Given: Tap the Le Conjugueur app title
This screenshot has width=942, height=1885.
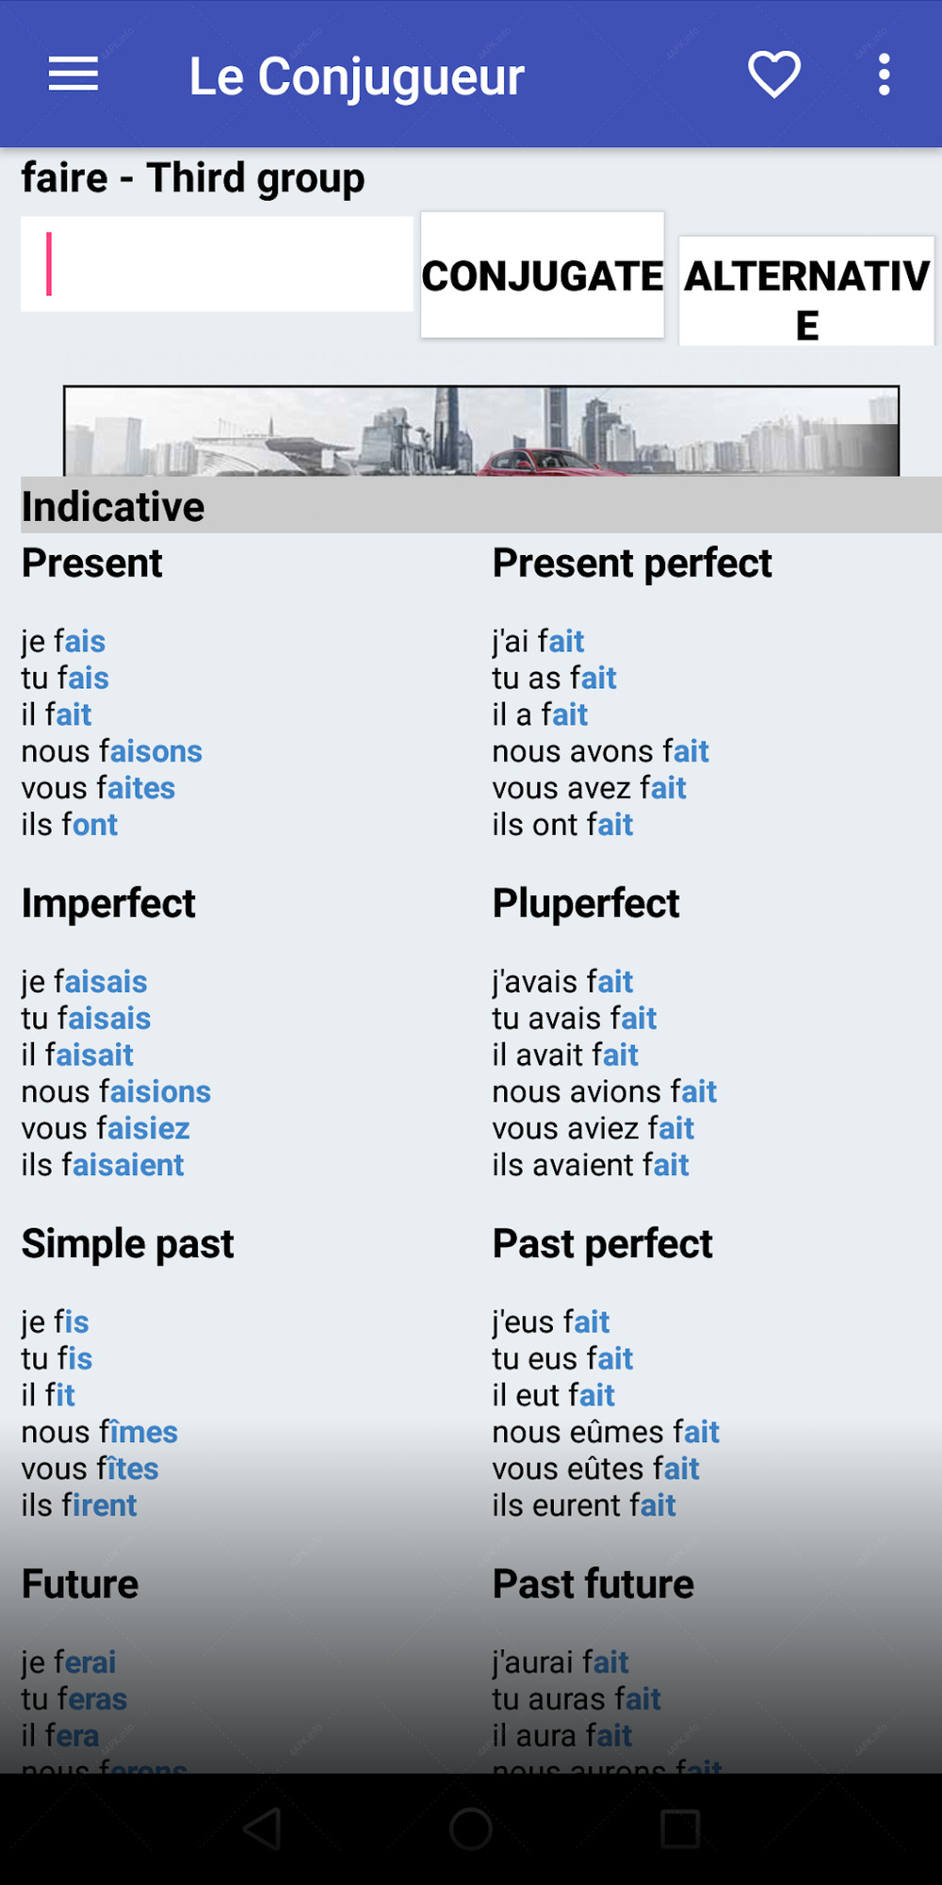Looking at the screenshot, I should (356, 76).
